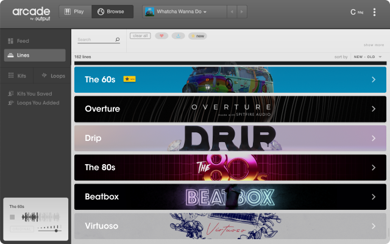This screenshot has height=244, width=390.
Task: Expand the Virtuoso line chevron
Action: [374, 226]
